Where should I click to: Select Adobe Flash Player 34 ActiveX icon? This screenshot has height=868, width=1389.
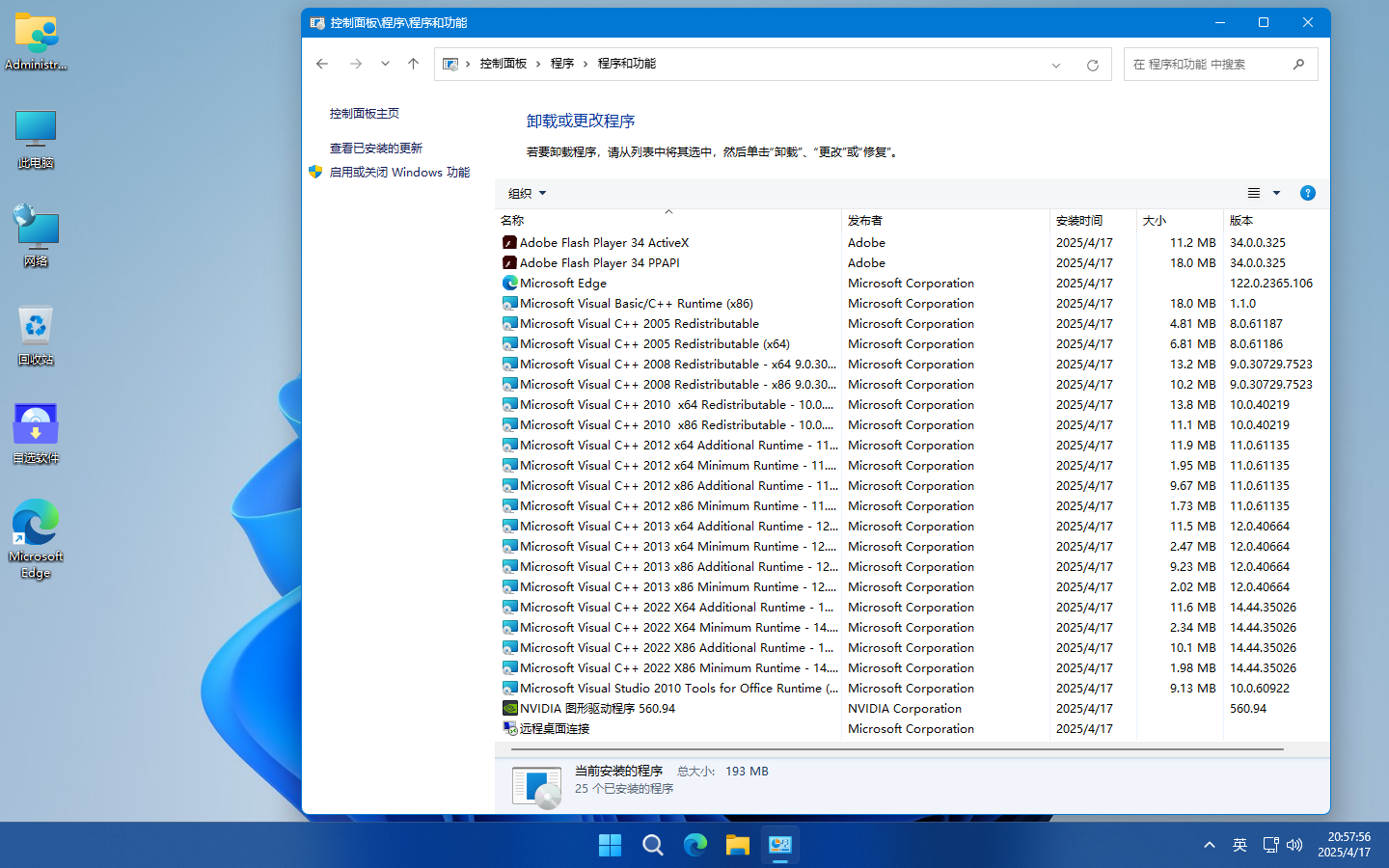tap(509, 242)
